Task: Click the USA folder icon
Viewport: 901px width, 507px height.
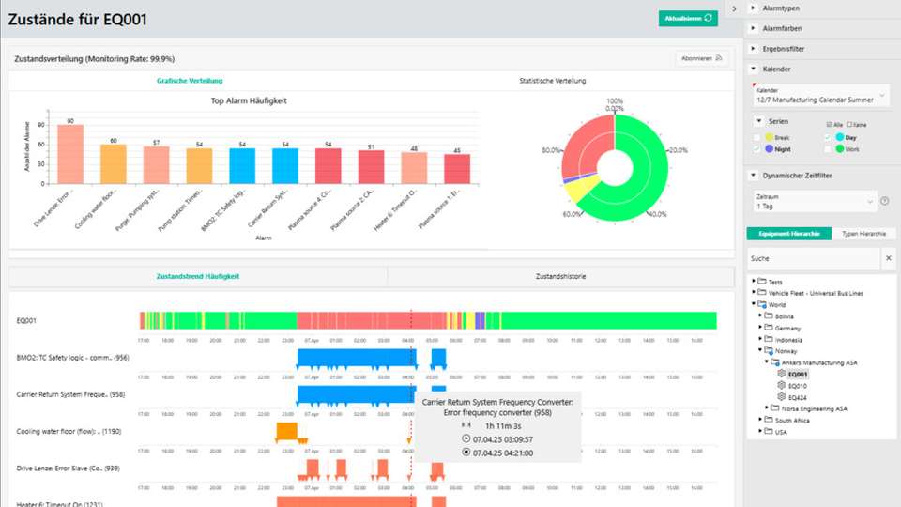Action: pos(769,431)
